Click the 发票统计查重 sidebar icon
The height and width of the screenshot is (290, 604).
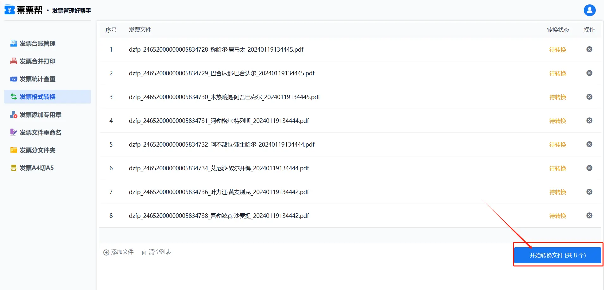[14, 79]
